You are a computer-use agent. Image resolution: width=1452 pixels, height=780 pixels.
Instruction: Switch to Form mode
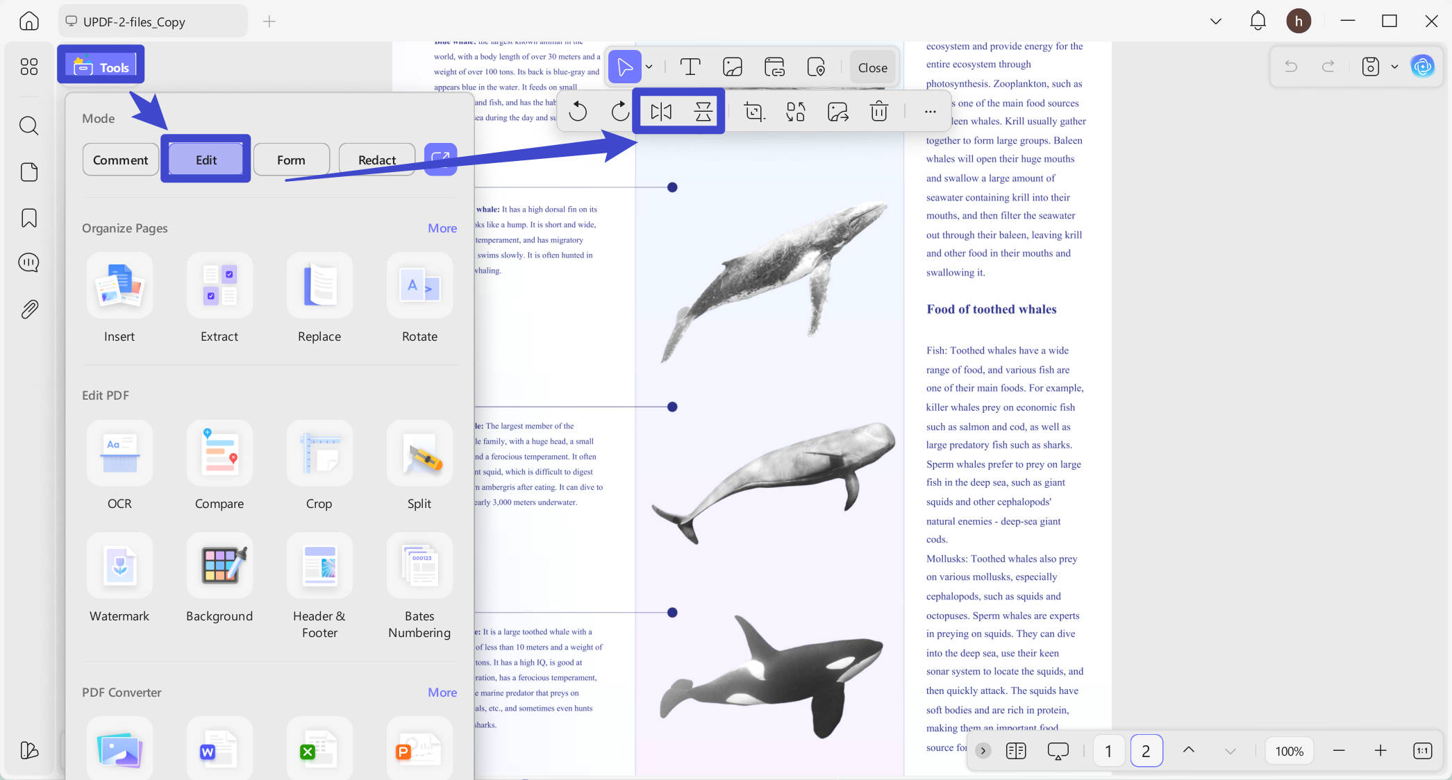click(291, 160)
